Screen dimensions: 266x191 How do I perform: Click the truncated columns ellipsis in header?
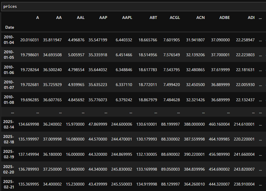click(260, 18)
